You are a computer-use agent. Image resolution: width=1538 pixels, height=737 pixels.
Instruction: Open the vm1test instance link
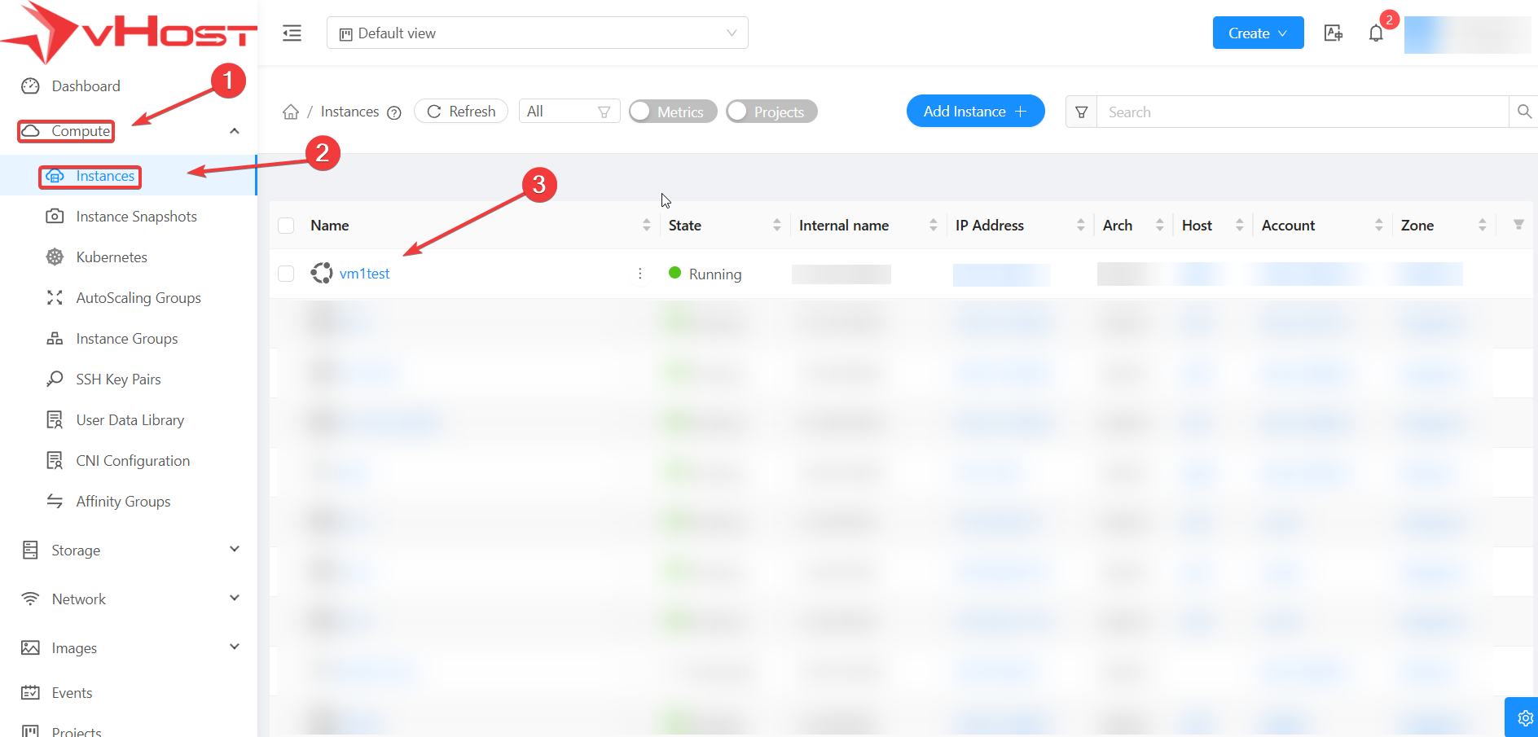[364, 274]
